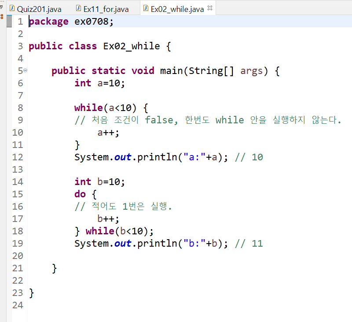Click line number 13 in the gutter

(x=18, y=170)
